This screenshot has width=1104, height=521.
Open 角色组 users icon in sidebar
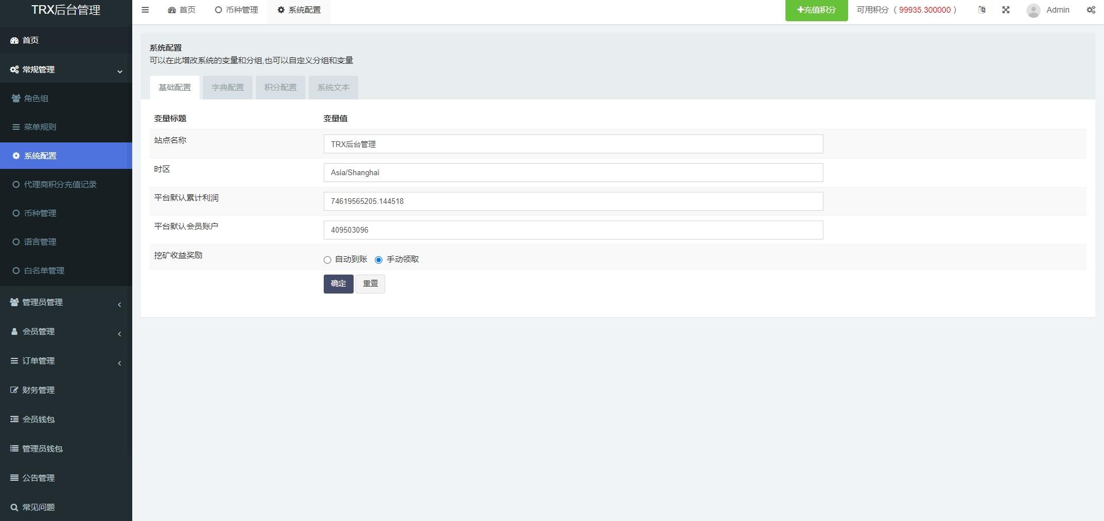[x=16, y=98]
